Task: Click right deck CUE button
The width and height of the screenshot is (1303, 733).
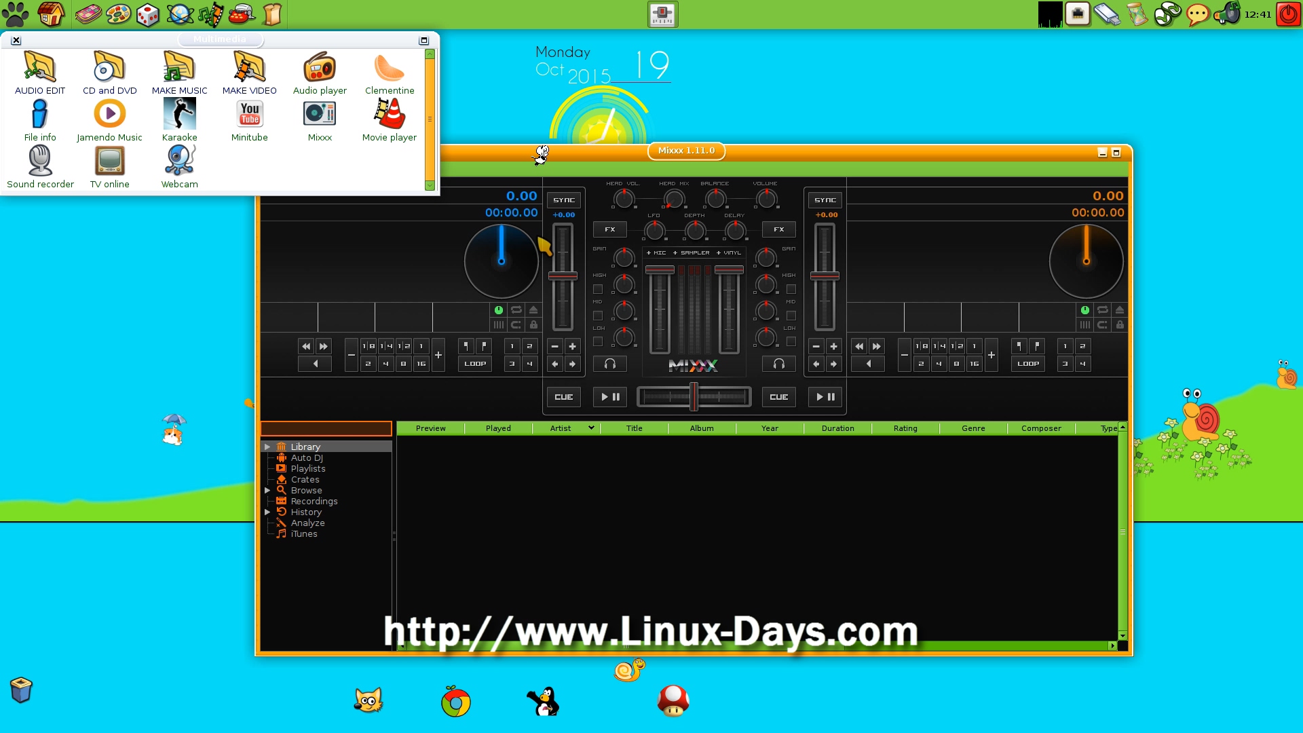Action: [x=778, y=397]
